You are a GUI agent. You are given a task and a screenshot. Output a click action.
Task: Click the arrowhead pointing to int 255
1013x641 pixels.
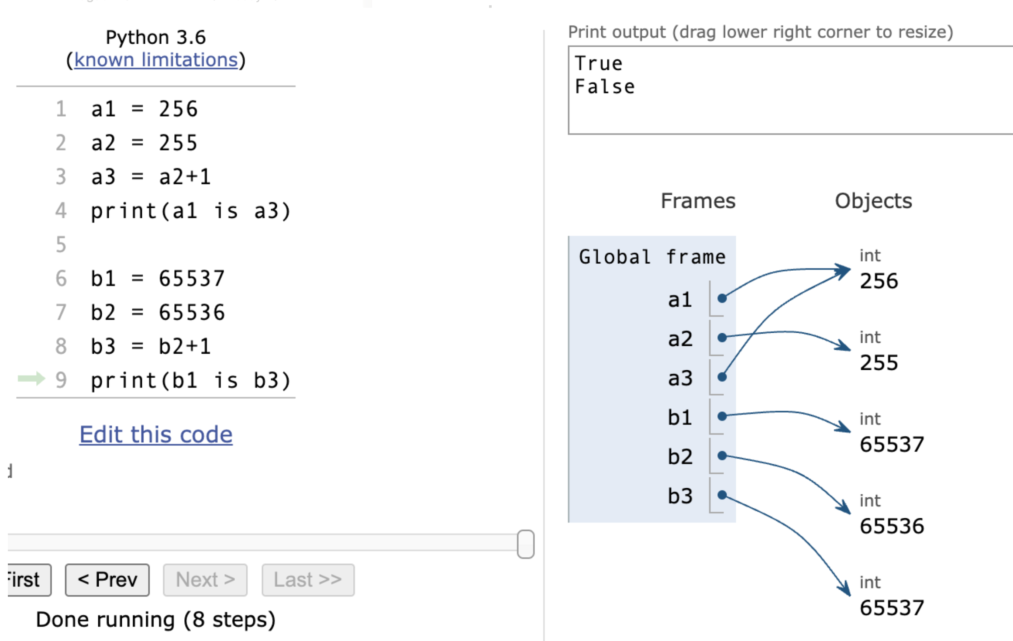844,346
